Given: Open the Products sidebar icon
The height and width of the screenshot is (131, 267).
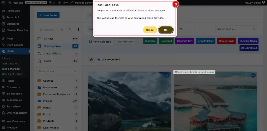Looking at the screenshot, I should tap(3, 128).
